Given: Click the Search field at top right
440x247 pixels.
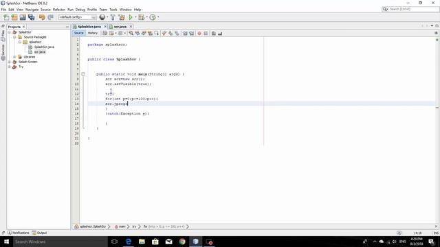Looking at the screenshot, I should (410, 9).
